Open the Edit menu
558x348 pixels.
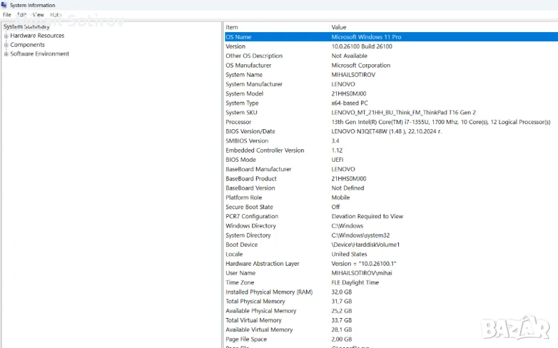22,15
